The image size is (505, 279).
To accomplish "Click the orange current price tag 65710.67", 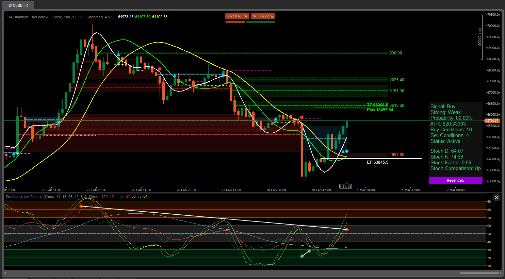I will pyautogui.click(x=492, y=121).
